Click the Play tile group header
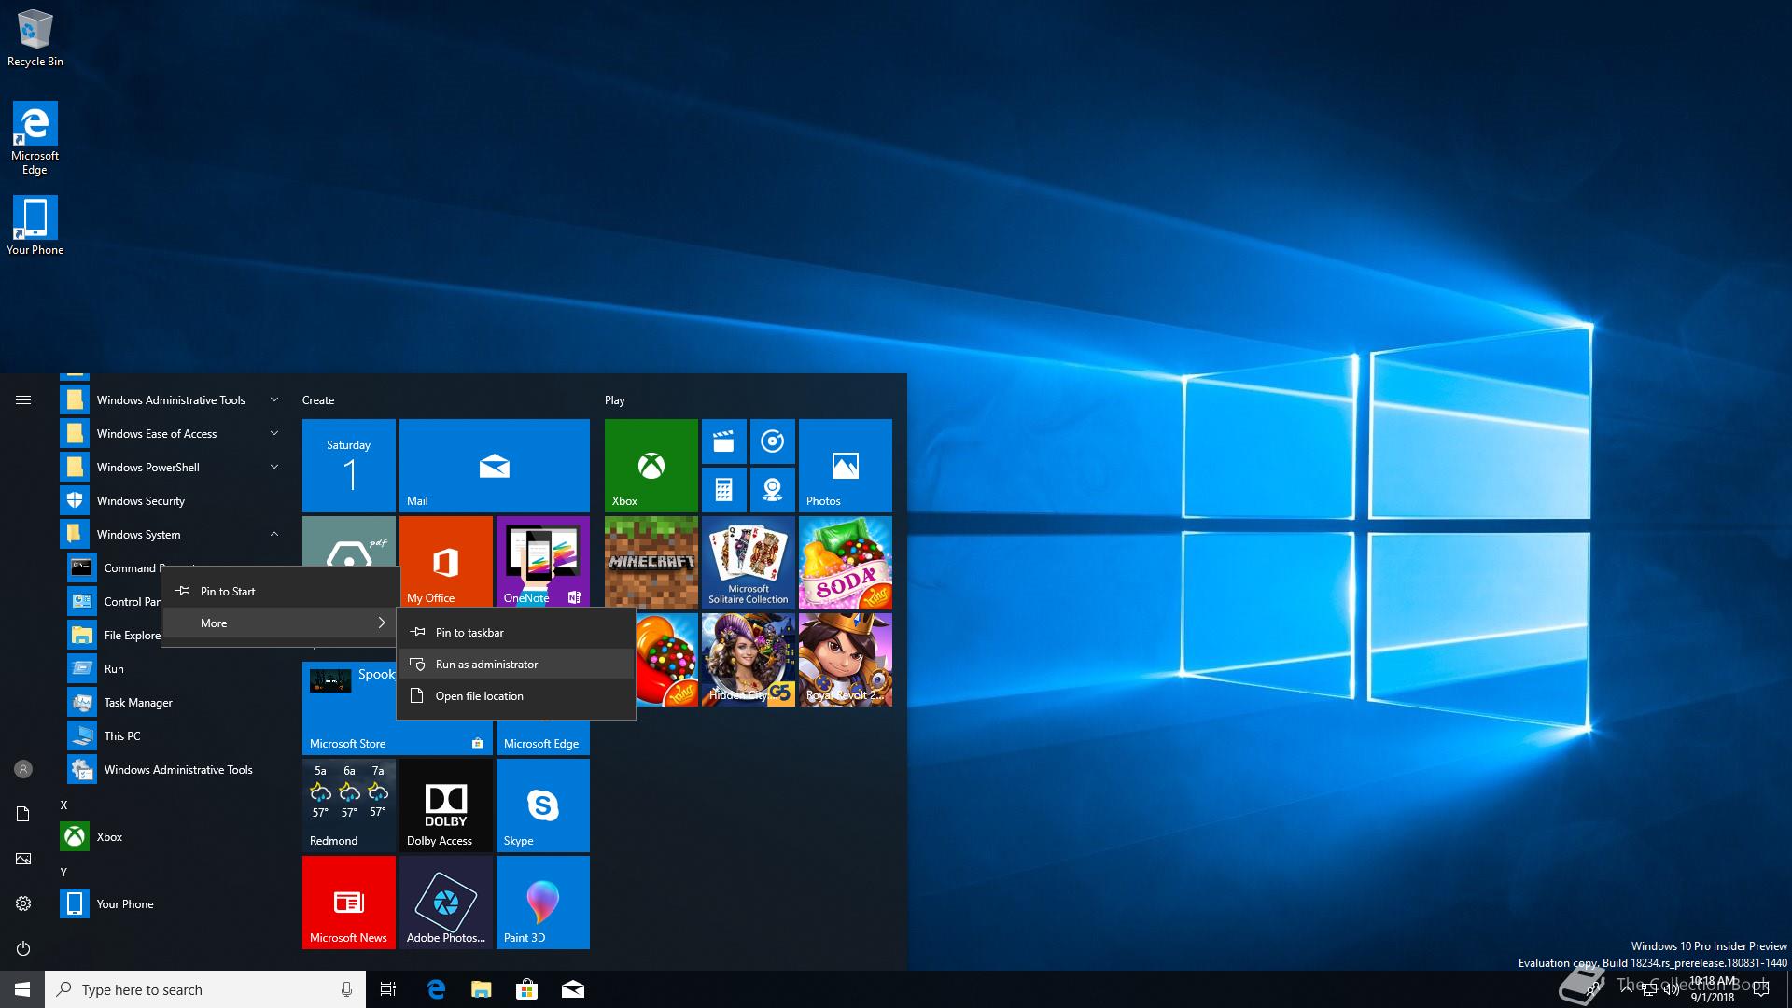 pos(615,399)
